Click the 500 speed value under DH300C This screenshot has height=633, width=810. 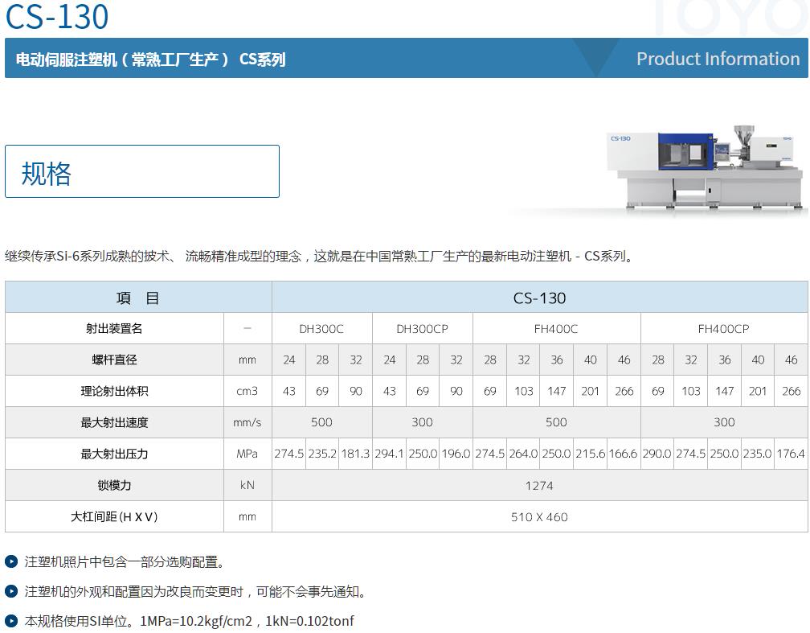point(321,422)
